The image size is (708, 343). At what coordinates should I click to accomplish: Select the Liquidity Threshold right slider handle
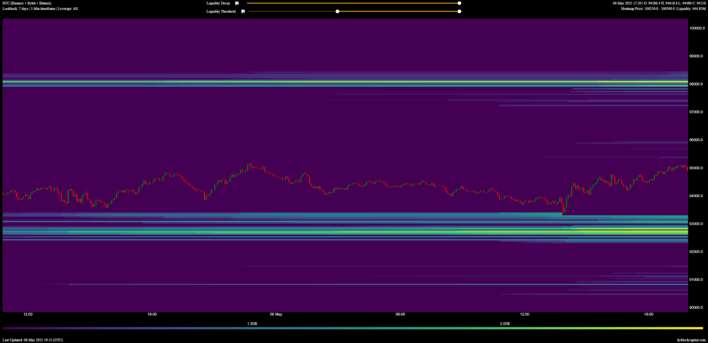[458, 11]
